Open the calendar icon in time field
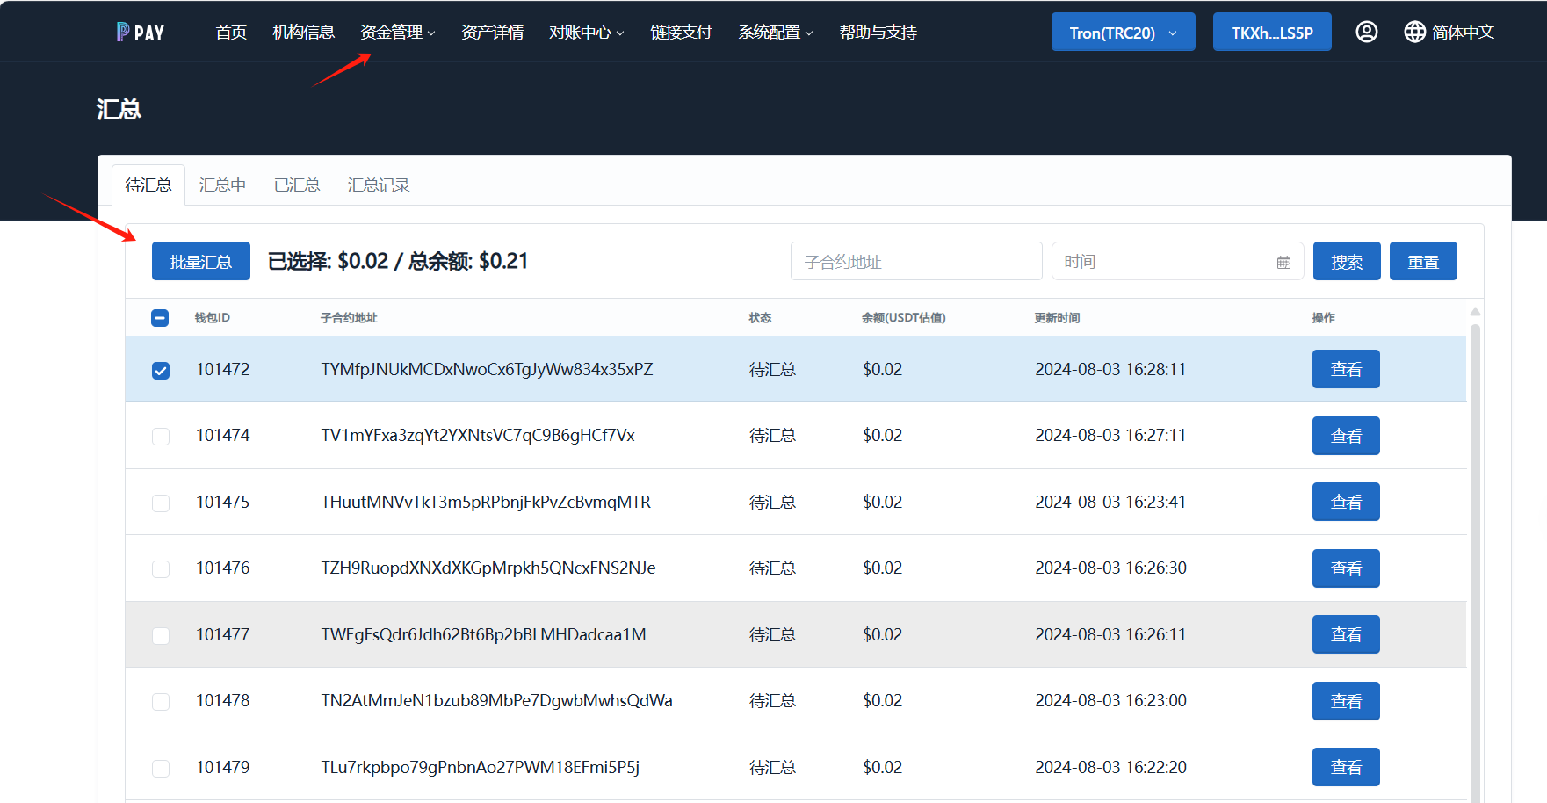This screenshot has height=803, width=1547. tap(1283, 262)
